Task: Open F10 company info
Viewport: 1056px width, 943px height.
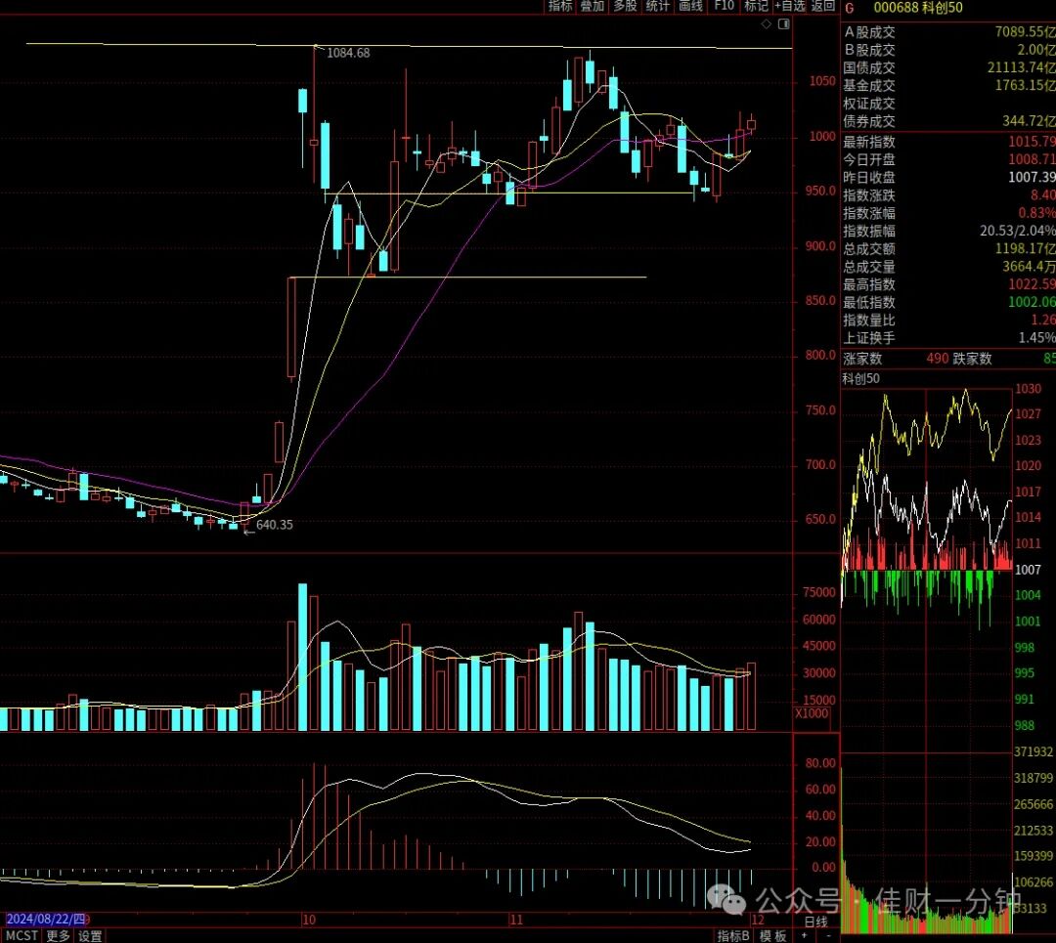Action: (724, 6)
